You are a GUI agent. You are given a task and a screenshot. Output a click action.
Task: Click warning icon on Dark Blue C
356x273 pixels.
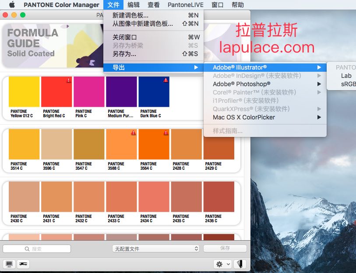[166, 80]
